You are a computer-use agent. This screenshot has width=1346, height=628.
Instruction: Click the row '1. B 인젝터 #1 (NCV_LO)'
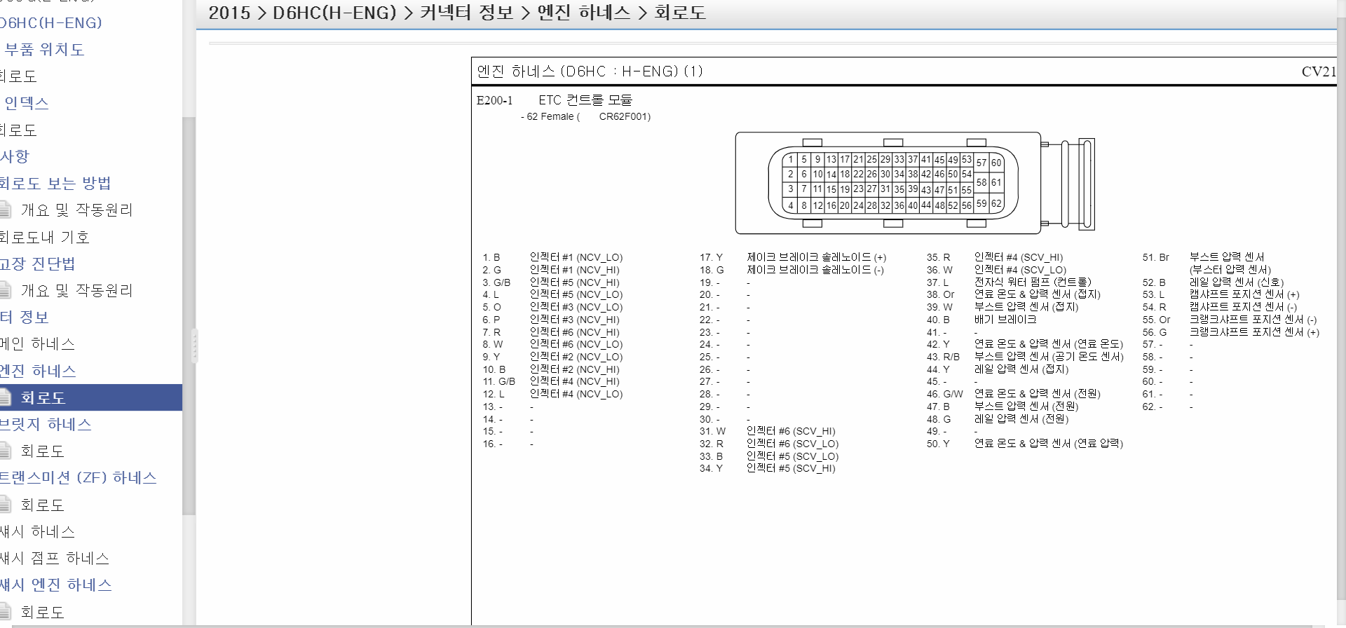552,258
